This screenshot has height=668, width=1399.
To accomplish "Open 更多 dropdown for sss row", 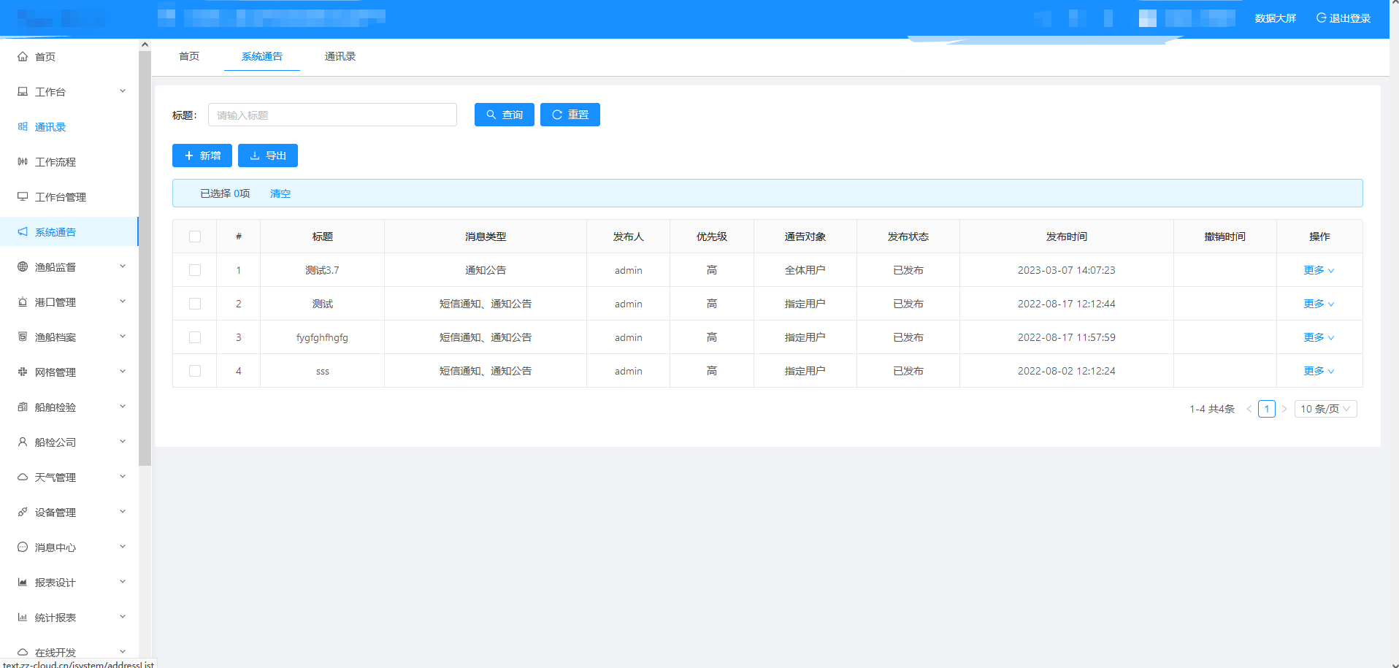I will [1319, 371].
